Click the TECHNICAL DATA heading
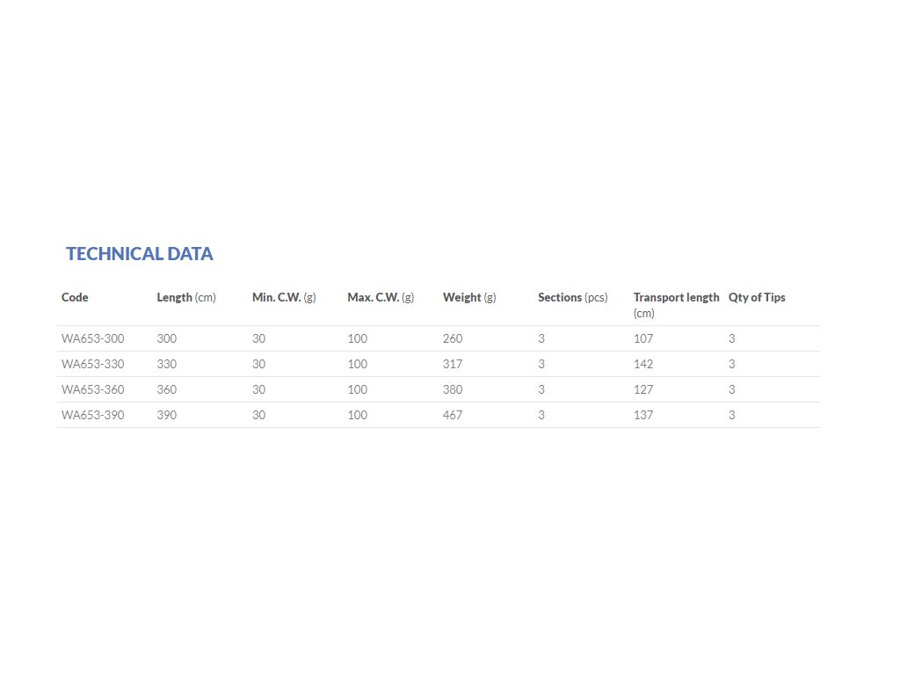900x675 pixels. (x=140, y=254)
